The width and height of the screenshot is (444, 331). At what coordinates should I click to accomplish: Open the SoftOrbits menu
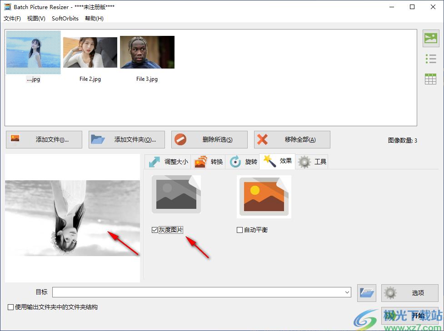[65, 19]
